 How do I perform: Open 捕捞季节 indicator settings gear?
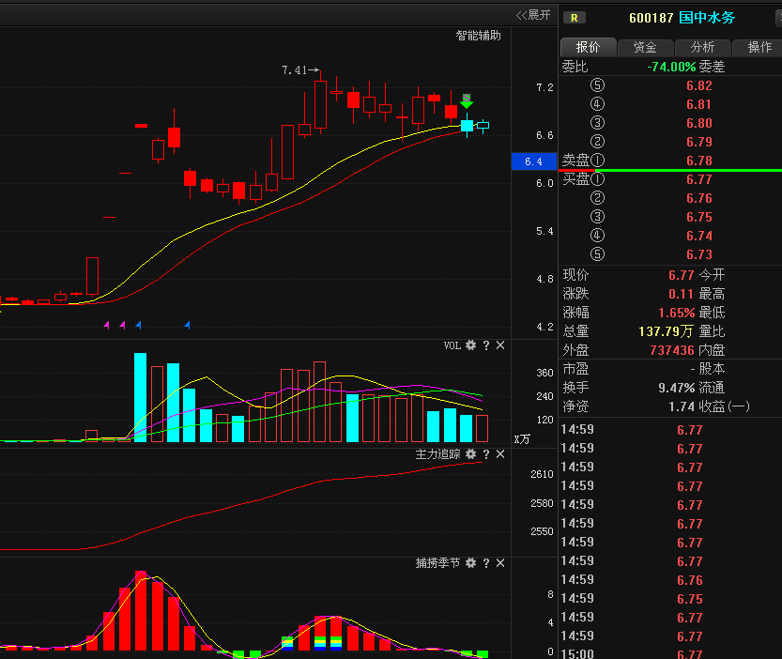click(x=471, y=563)
